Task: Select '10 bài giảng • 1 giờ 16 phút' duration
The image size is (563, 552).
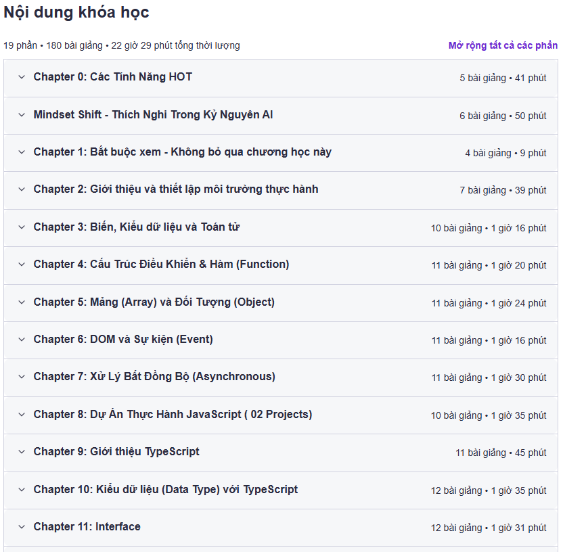Action: tap(489, 228)
